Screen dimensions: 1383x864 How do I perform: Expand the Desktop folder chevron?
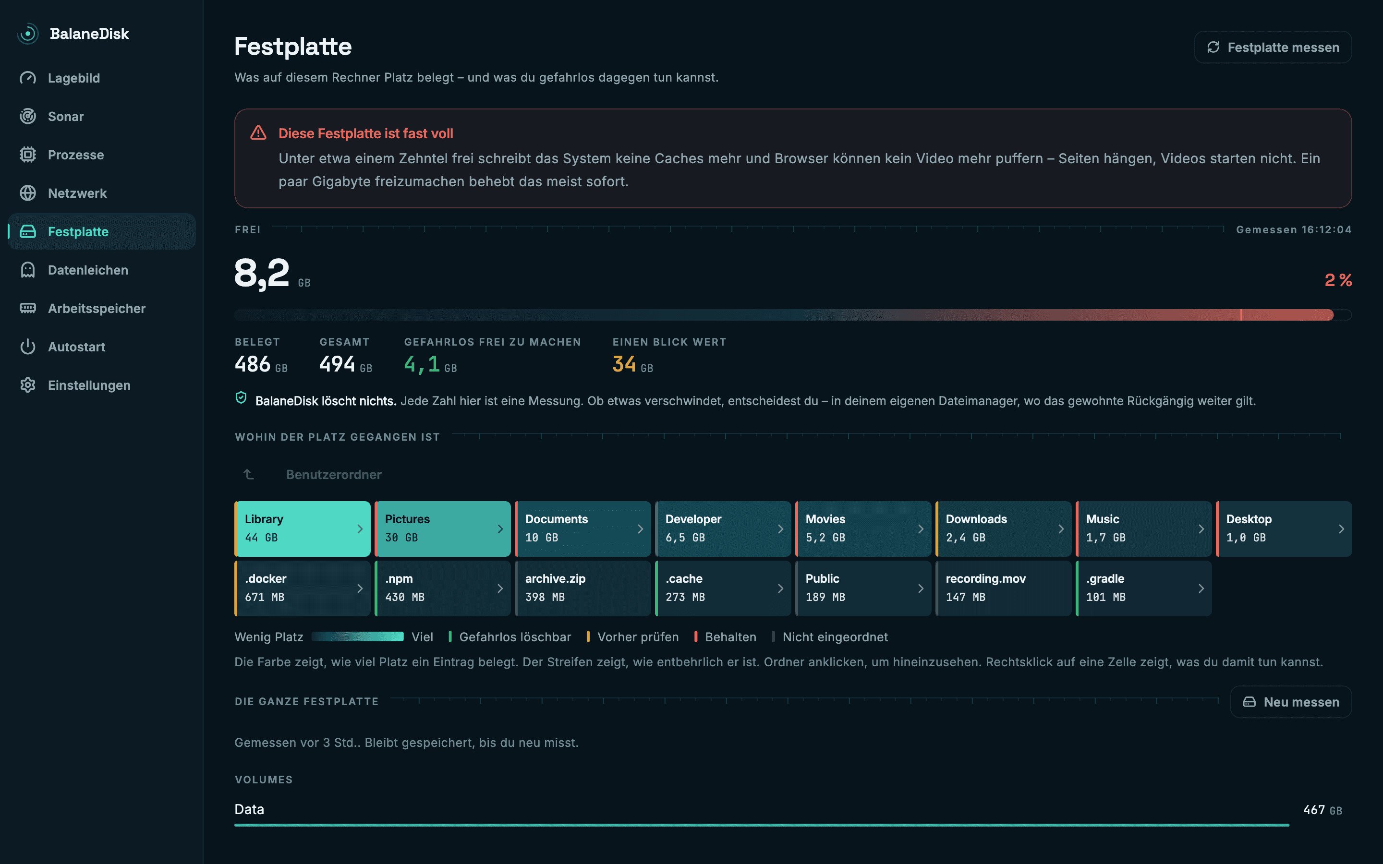pos(1341,529)
